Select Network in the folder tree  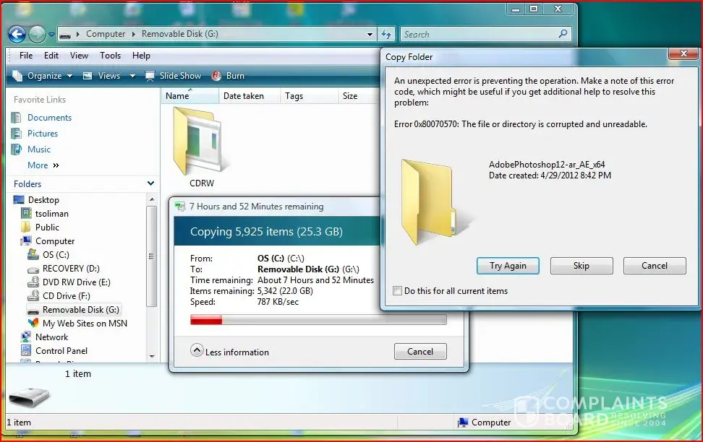point(51,337)
